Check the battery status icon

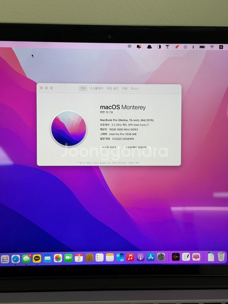(202, 47)
